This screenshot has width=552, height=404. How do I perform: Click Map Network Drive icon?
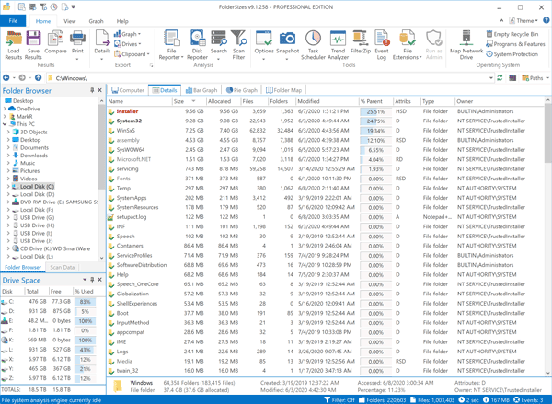tap(466, 45)
